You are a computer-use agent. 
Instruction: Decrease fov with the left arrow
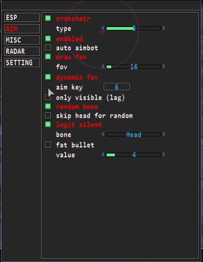pos(103,66)
